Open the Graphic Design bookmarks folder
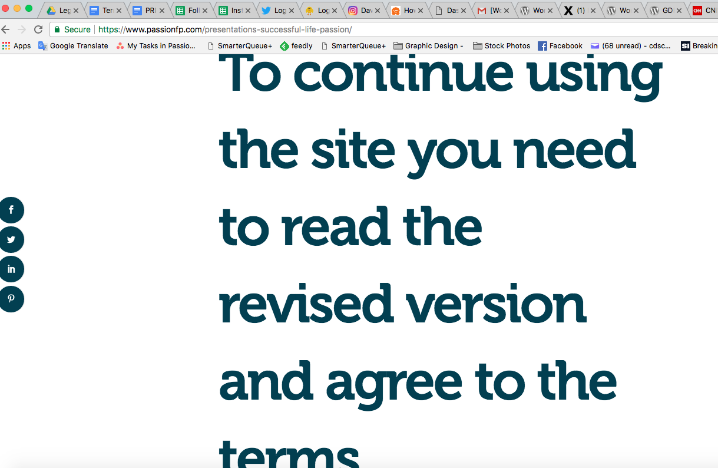Viewport: 718px width, 468px height. point(429,46)
